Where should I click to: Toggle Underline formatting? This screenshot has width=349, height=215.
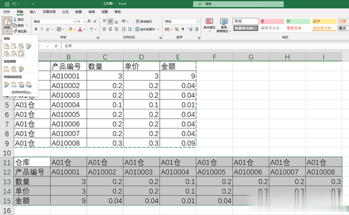[47, 29]
